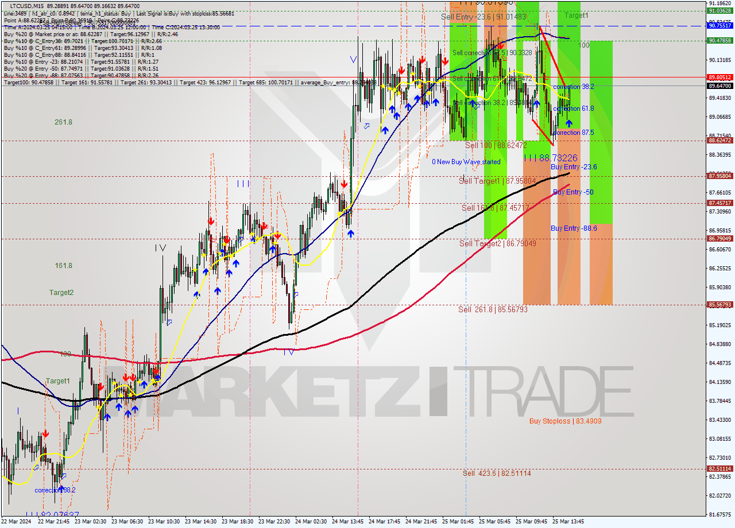The image size is (735, 528).
Task: Select the 'Sell Target2 | 86.79049' label
Action: (x=498, y=244)
